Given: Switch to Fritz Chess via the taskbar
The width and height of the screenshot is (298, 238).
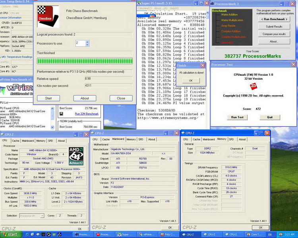Looking at the screenshot, I should click(x=169, y=234).
